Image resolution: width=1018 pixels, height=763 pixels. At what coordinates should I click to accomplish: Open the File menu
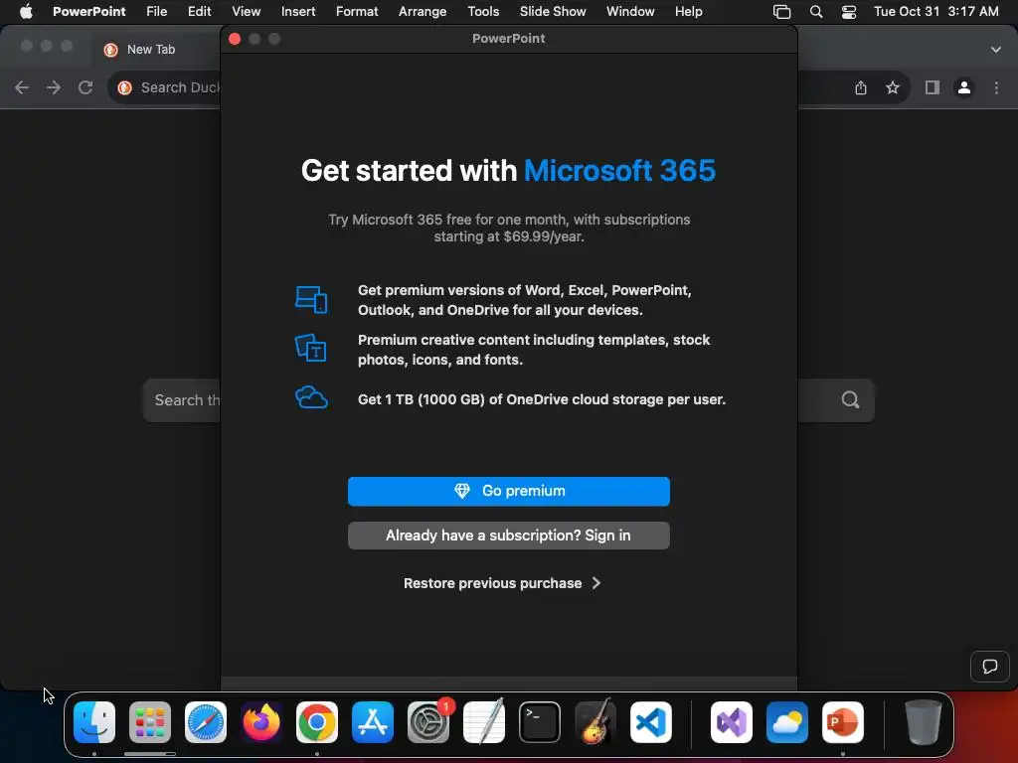point(156,12)
